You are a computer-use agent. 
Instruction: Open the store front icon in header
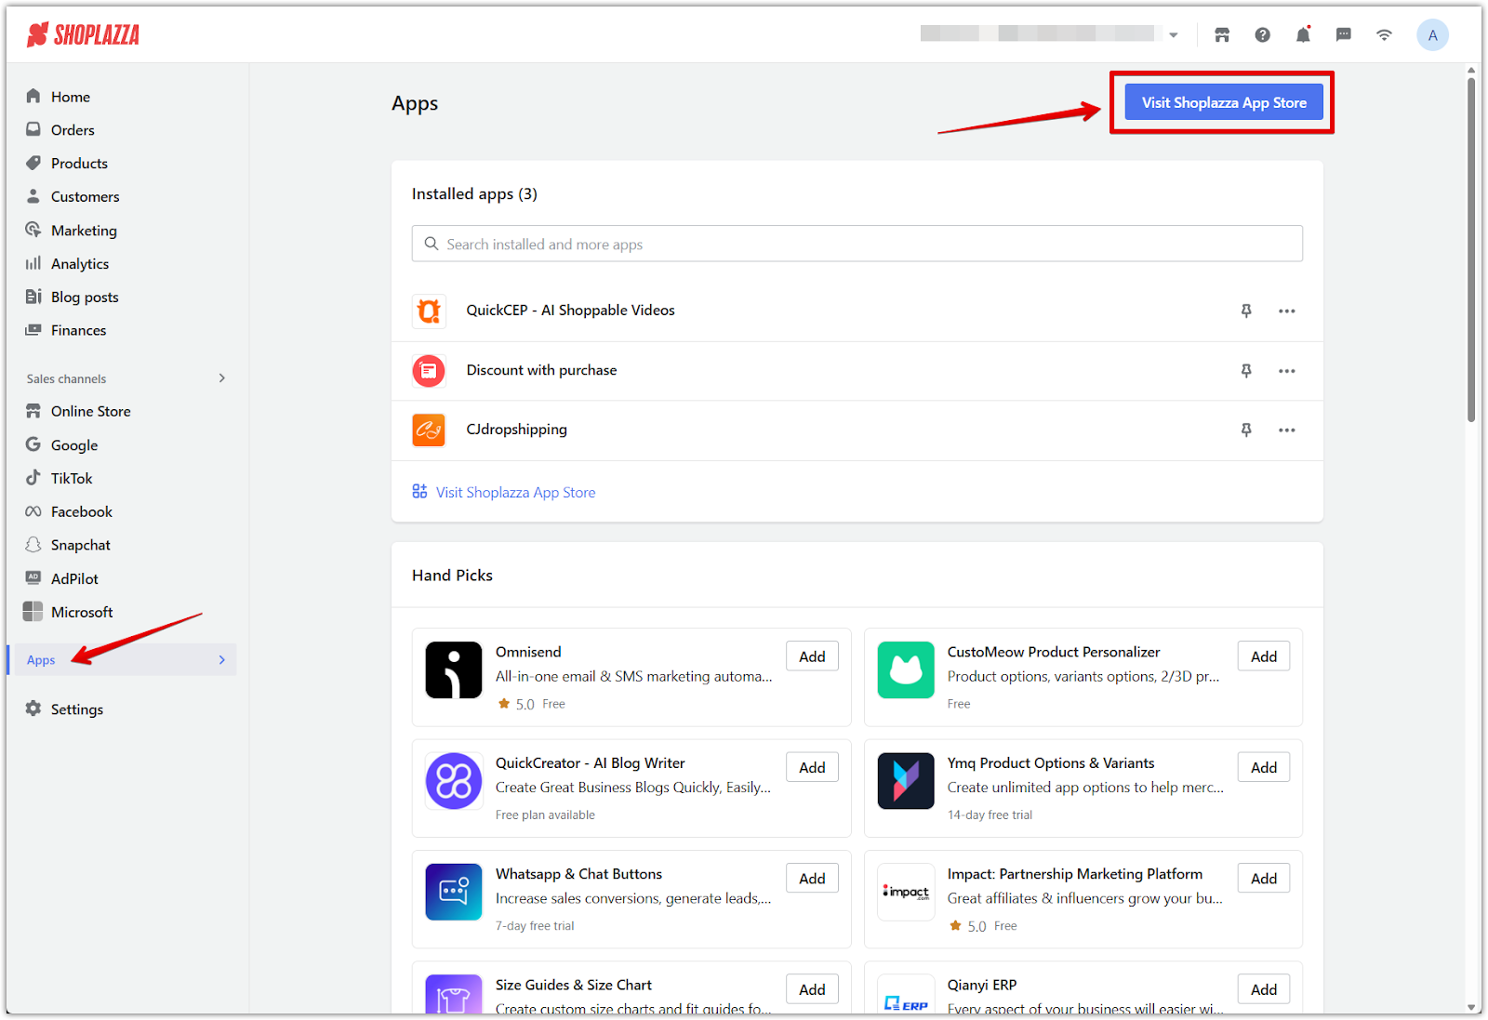tap(1222, 35)
